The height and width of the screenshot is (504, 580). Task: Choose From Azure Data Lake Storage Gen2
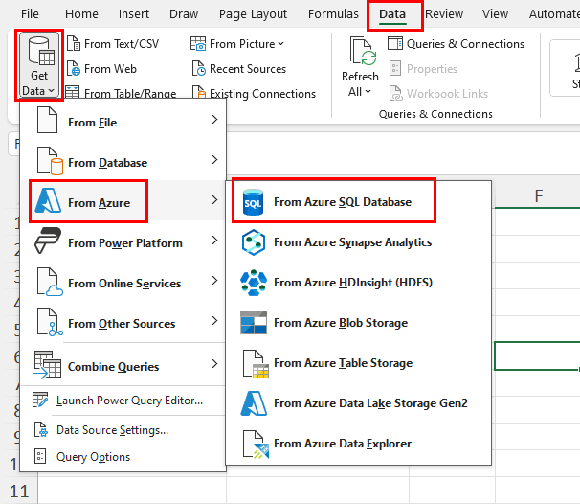coord(358,402)
